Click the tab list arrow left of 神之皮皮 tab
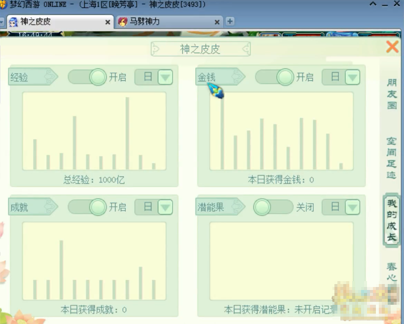This screenshot has height=324, width=404. pyautogui.click(x=2, y=22)
